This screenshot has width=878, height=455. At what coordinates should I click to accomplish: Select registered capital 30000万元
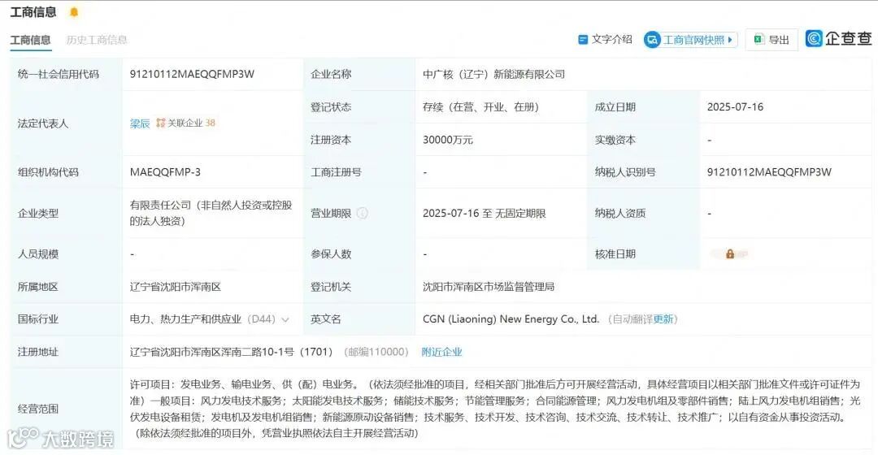coord(448,140)
